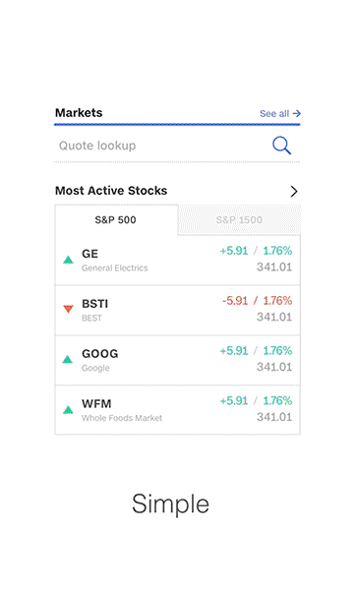The image size is (357, 590).
Task: Click the green up arrow beside WFM
Action: coord(68,409)
